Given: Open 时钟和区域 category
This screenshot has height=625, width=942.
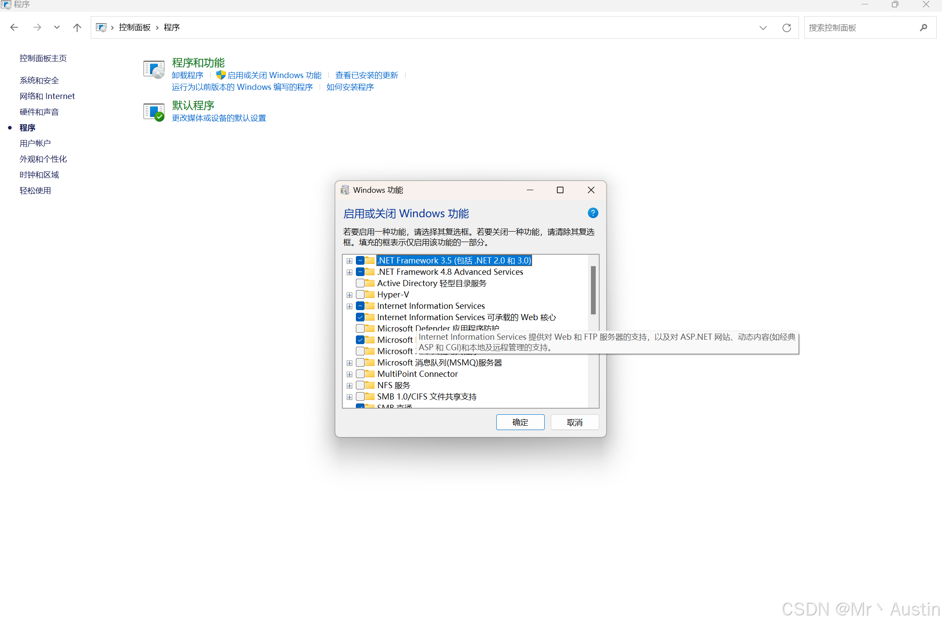Looking at the screenshot, I should tap(39, 175).
